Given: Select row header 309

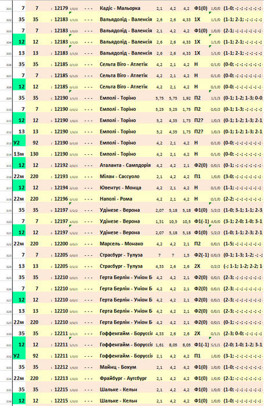Looking at the screenshot, I should 9,99.
